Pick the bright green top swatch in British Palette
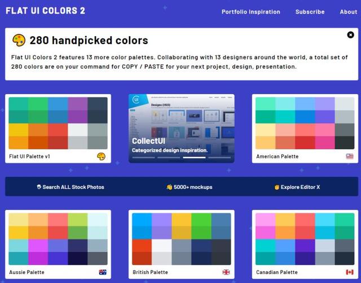This screenshot has width=361, height=283. click(x=201, y=219)
